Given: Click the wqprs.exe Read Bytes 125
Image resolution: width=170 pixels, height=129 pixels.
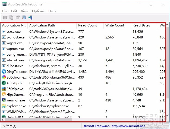Looking at the screenshot, I should point(135,43).
